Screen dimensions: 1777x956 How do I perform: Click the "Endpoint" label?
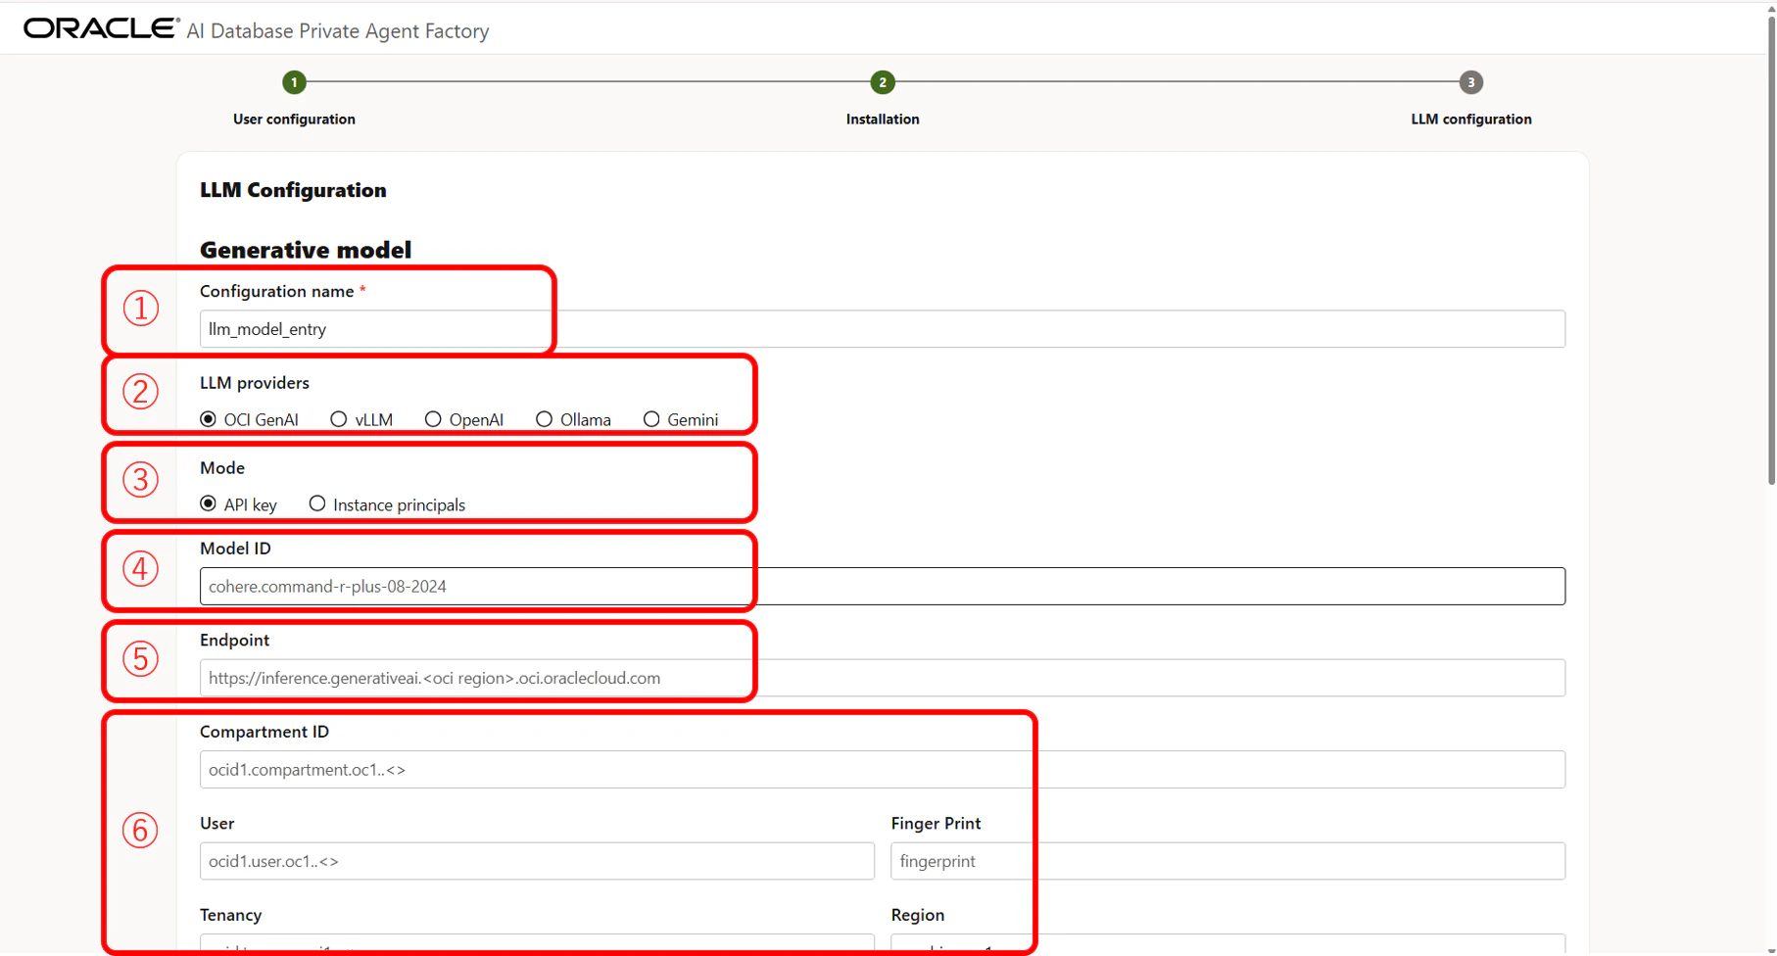[x=234, y=641]
